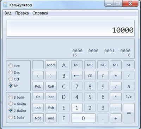Screen dimensions: 141x129
Task: Click the Or button
Action: tap(38, 97)
